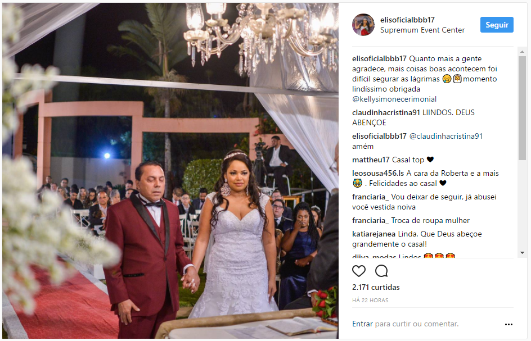Open the three-dots more options menu
The width and height of the screenshot is (531, 341).
508,324
